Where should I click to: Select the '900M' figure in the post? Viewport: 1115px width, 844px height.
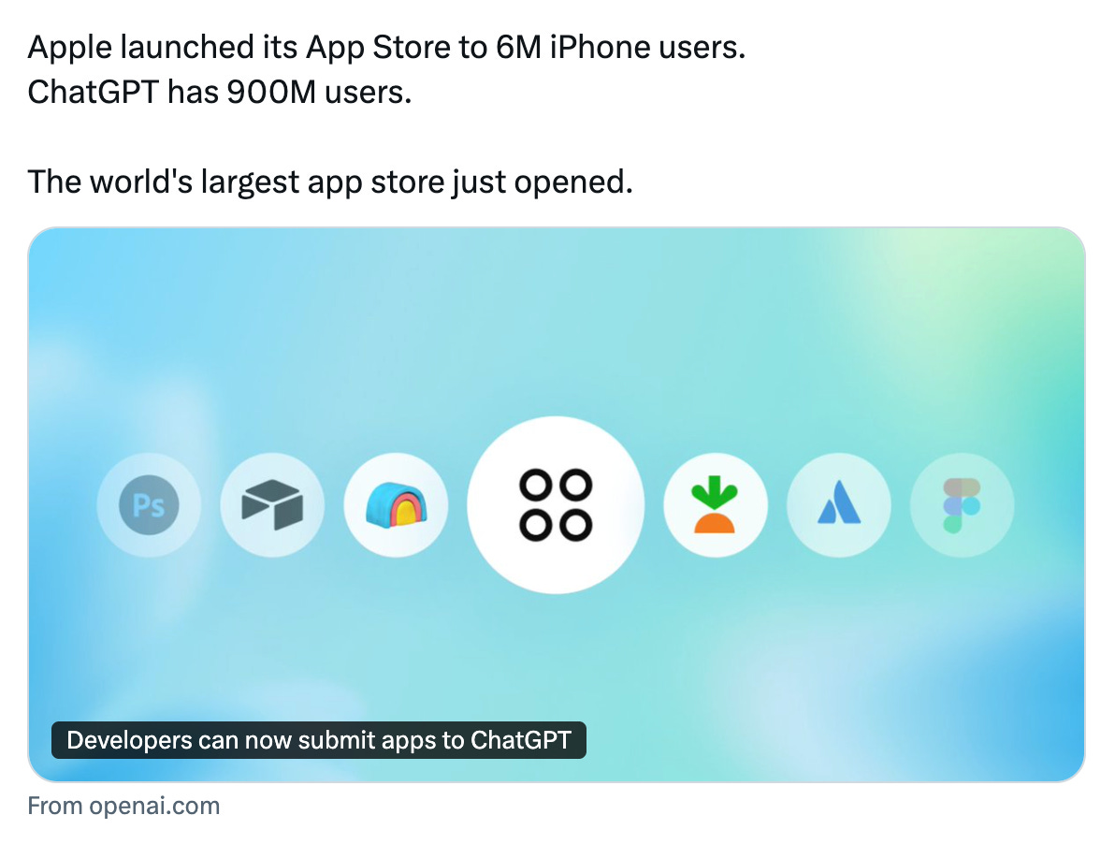[x=271, y=93]
